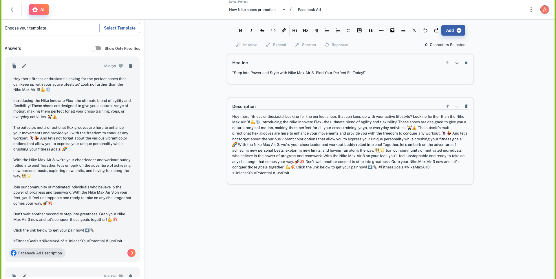The height and width of the screenshot is (279, 556).
Task: Apply Heading 2 style
Action: (306, 30)
